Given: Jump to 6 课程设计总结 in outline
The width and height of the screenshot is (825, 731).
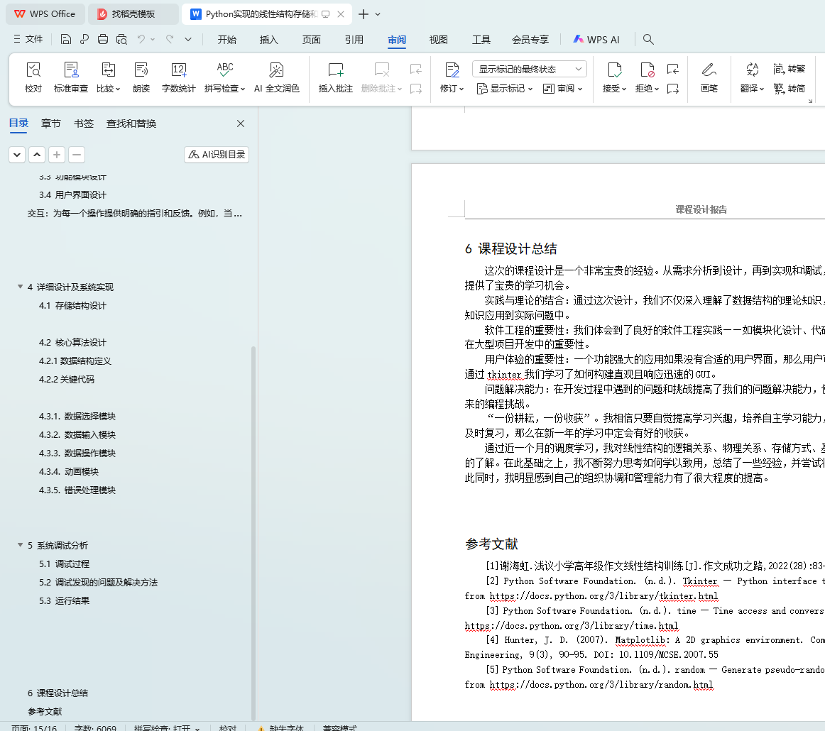Looking at the screenshot, I should (58, 693).
